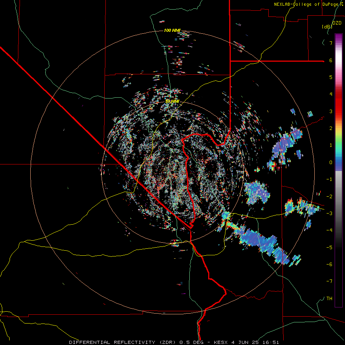The width and height of the screenshot is (345, 345).
Task: Click the "0" value on the color scale
Action: click(x=331, y=163)
